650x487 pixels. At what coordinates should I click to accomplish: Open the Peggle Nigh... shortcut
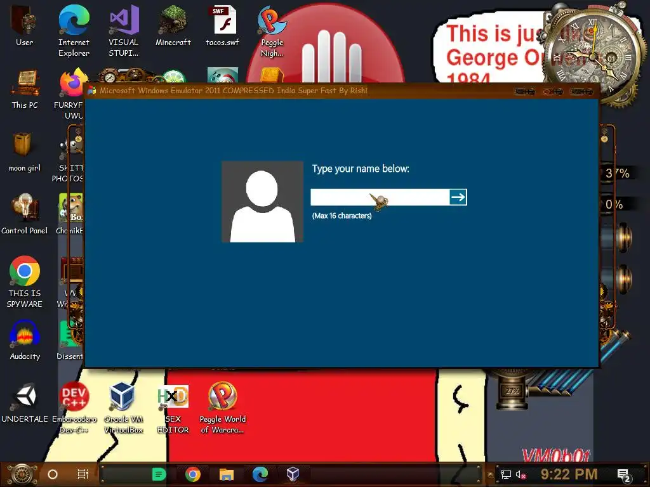point(272,30)
